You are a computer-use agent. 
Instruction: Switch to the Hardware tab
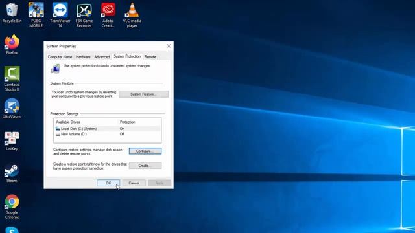(x=83, y=57)
